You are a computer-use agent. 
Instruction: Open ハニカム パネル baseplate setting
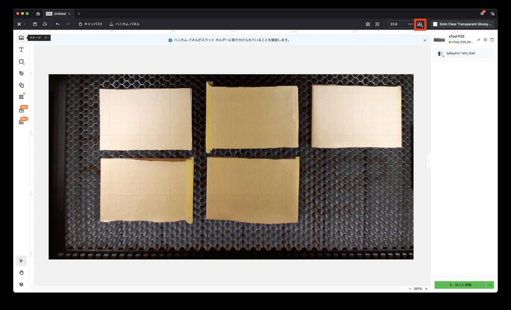click(x=124, y=24)
